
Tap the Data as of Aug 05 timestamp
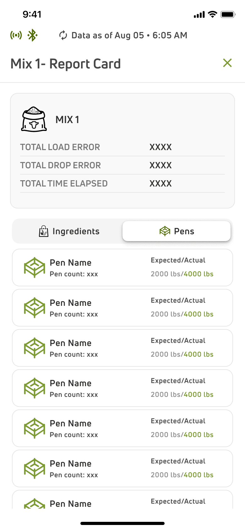click(x=129, y=35)
